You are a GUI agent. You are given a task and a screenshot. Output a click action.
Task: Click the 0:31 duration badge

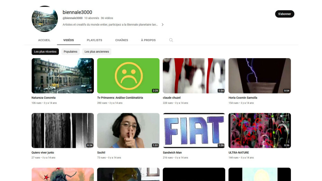[x=90, y=91]
